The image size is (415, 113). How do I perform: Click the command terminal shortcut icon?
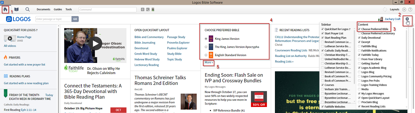coord(148,9)
